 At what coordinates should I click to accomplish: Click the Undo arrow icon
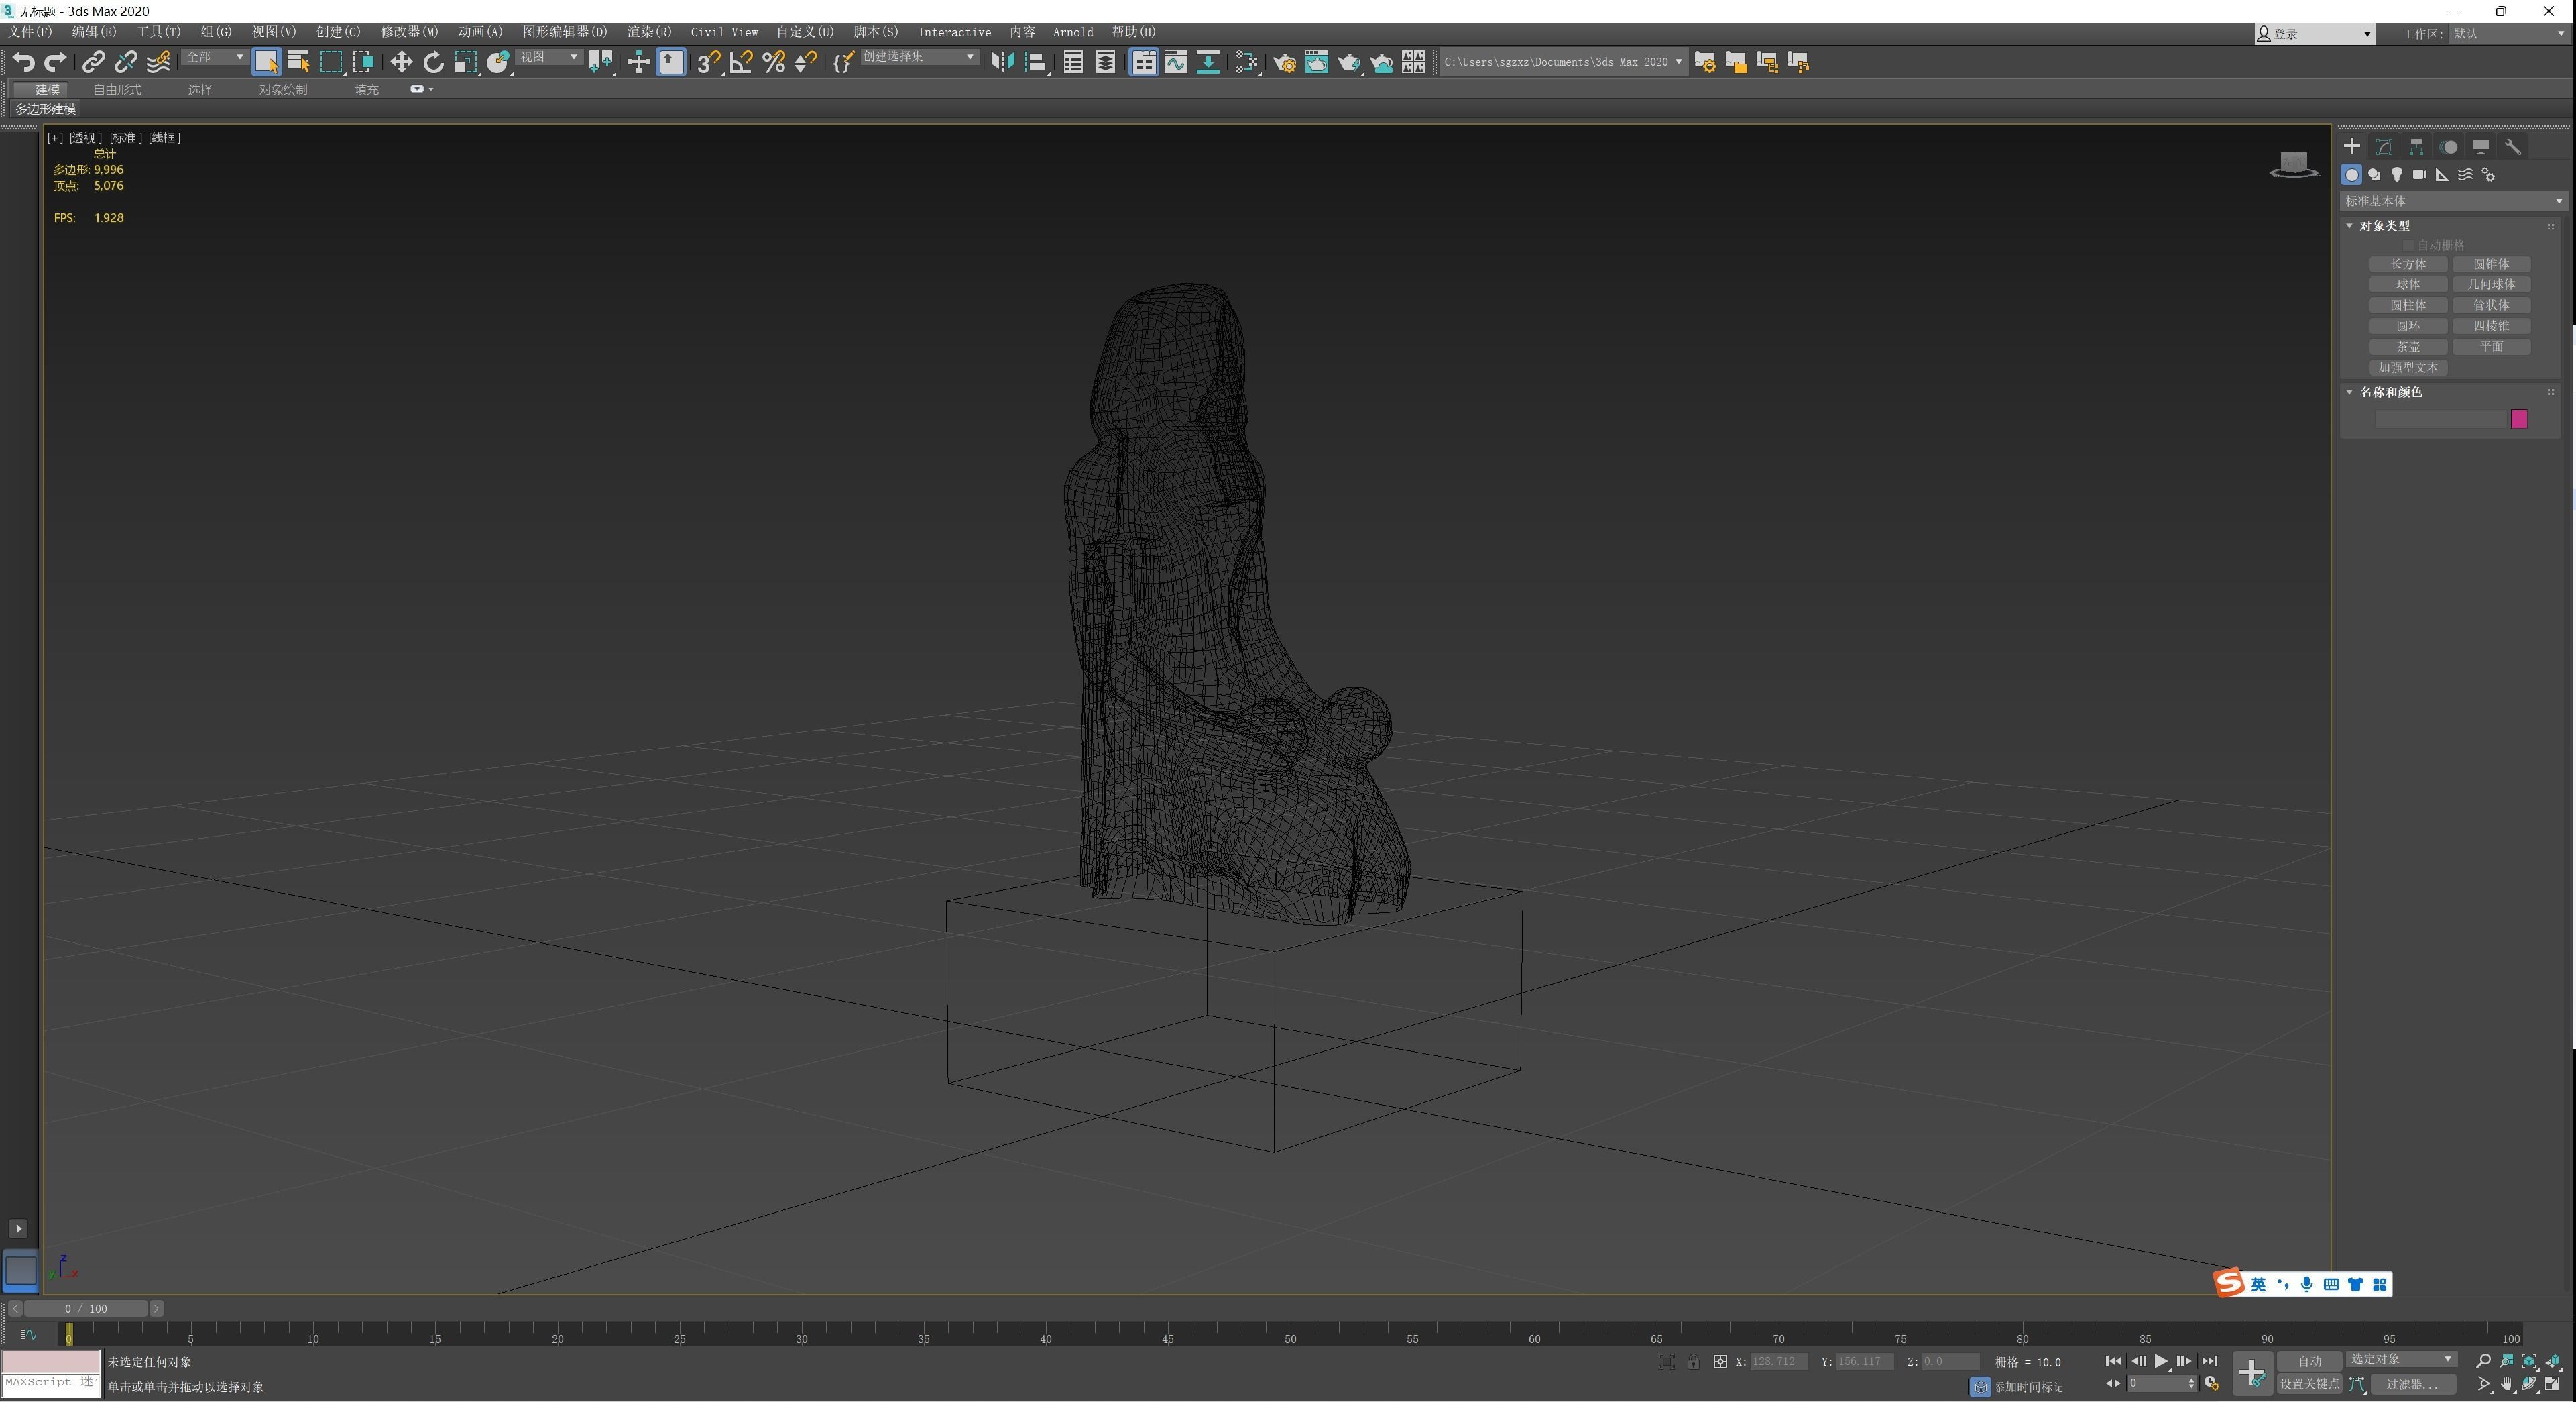[x=23, y=62]
